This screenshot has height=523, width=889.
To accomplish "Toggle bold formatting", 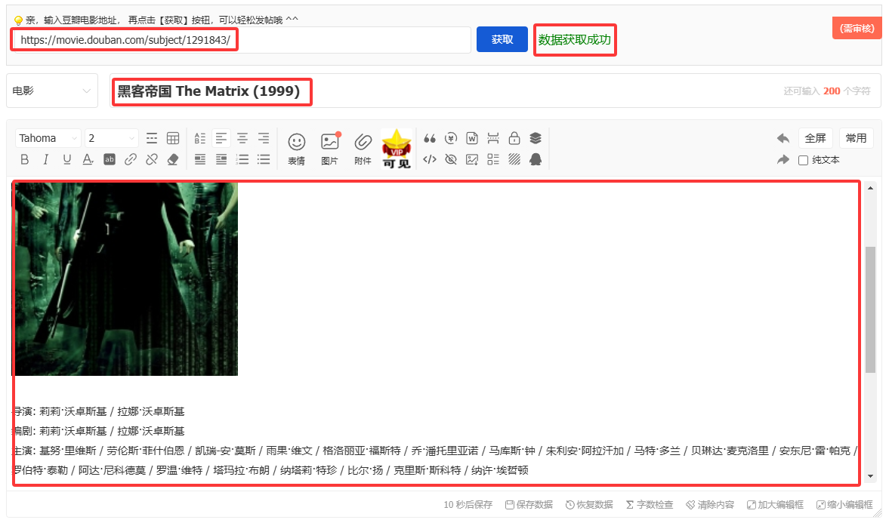I will (x=24, y=160).
